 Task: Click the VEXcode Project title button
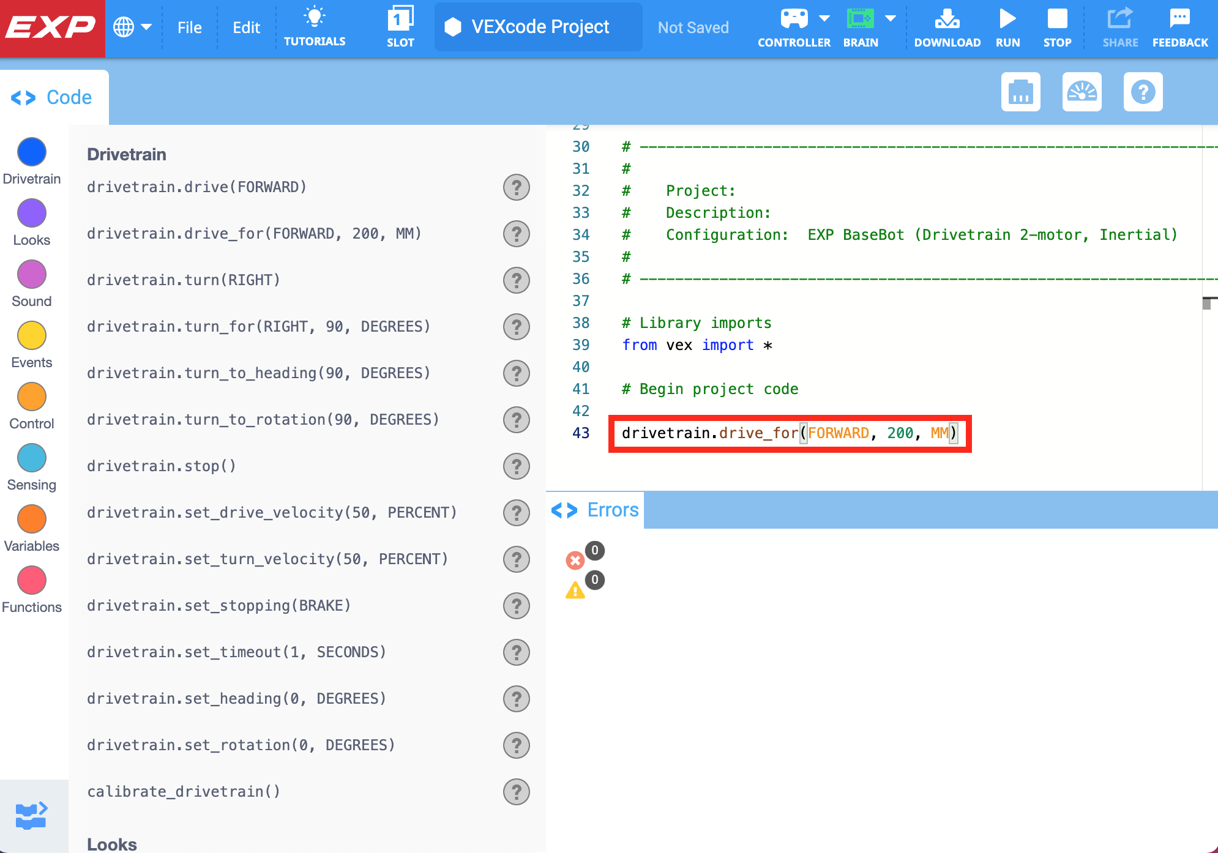coord(537,27)
